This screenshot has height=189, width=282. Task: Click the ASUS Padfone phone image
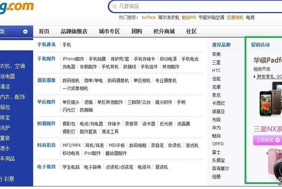[x=270, y=99]
